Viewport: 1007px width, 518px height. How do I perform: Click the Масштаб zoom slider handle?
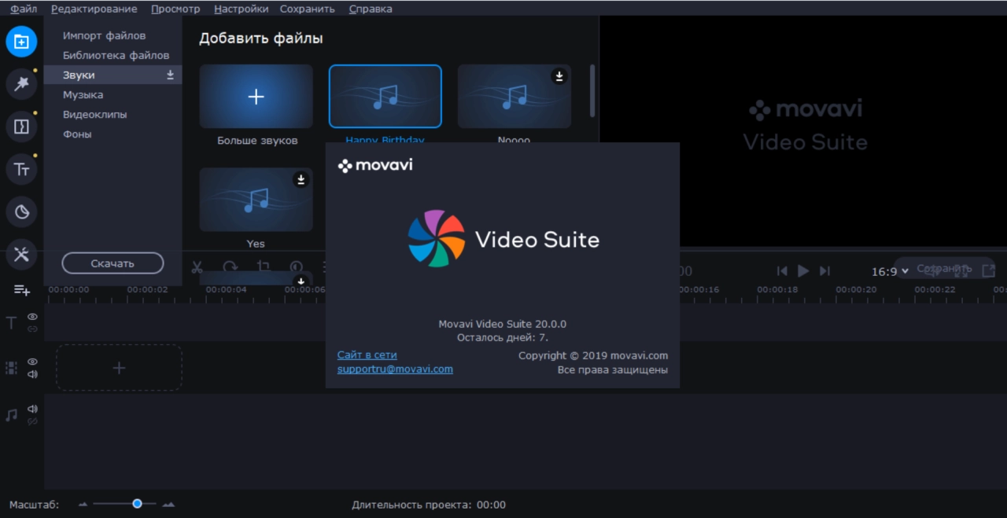coord(137,504)
